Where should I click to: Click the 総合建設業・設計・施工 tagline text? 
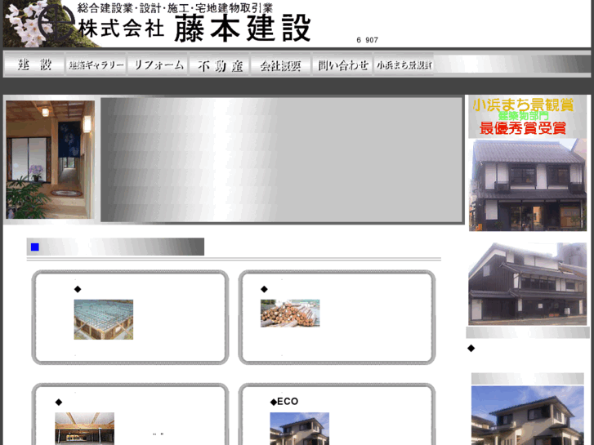point(175,8)
